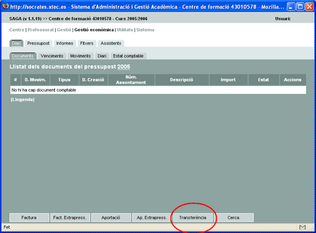The height and width of the screenshot is (233, 316).
Task: Select the Estat comptable sub-tab
Action: 128,56
